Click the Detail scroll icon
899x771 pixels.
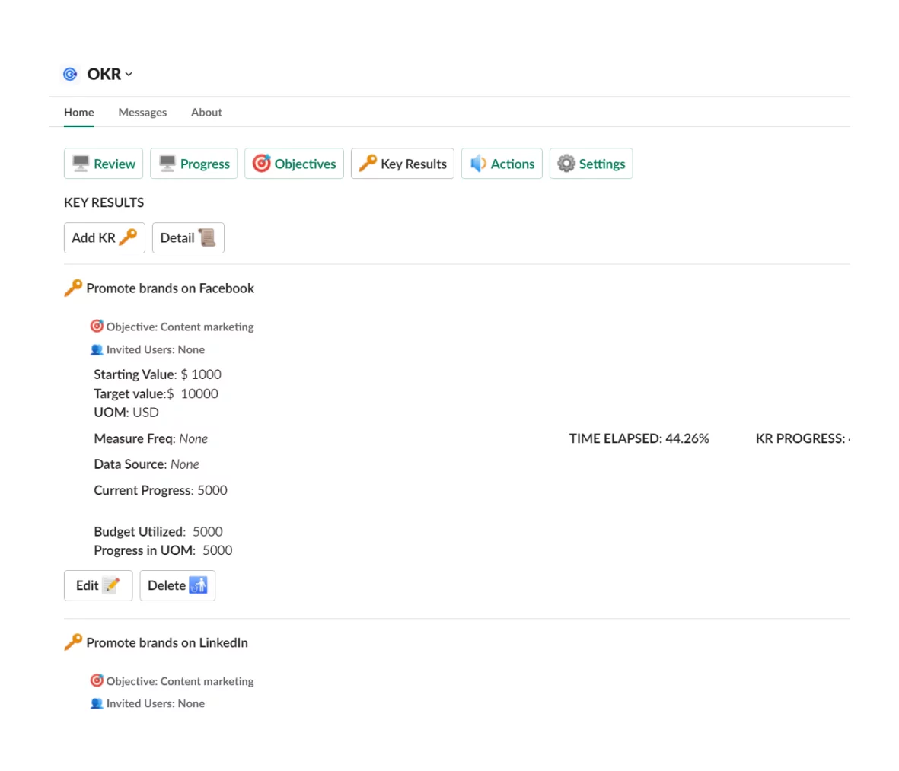tap(207, 237)
